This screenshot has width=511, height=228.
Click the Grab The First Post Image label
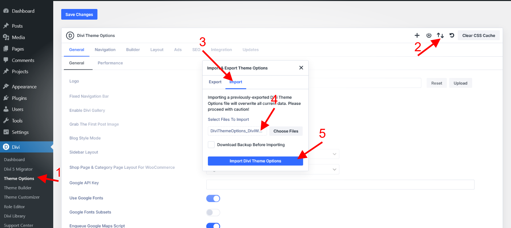point(94,124)
